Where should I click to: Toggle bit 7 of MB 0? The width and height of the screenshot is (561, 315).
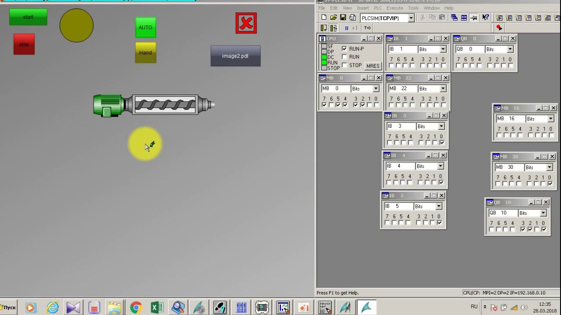324,105
